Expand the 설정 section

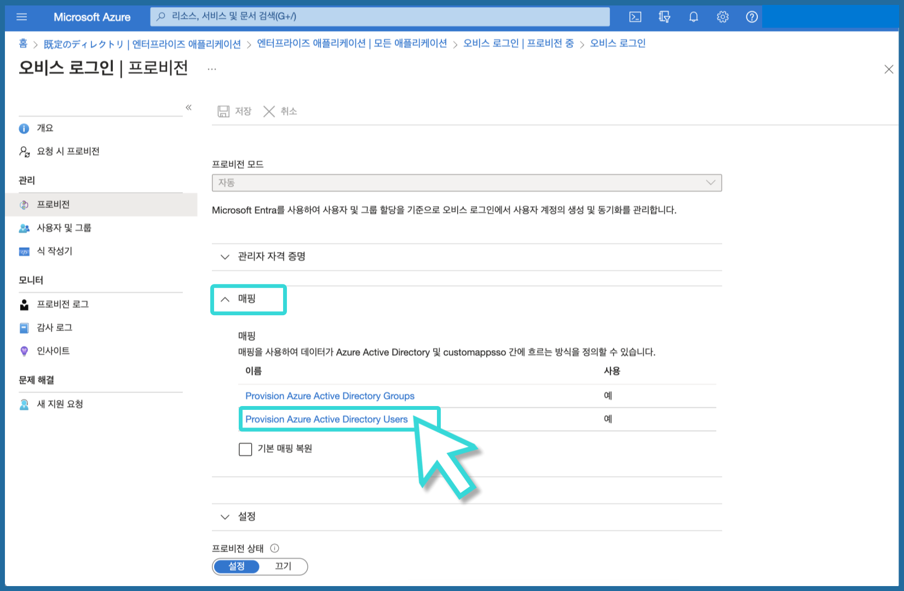pos(467,517)
